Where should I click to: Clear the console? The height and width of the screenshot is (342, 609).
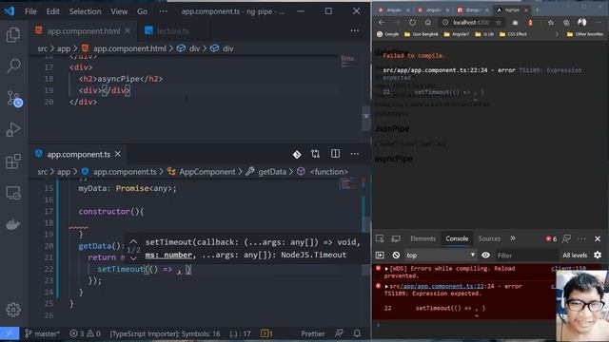point(396,256)
